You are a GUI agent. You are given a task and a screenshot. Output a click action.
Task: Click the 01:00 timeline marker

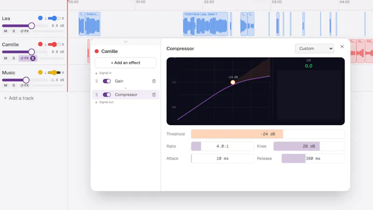click(x=141, y=2)
